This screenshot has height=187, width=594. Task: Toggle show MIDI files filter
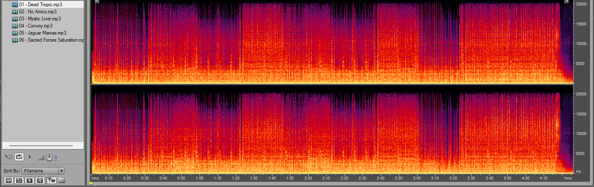40,180
